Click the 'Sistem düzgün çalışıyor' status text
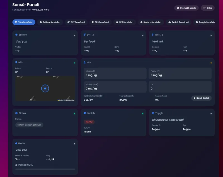The image size is (223, 177). [29, 125]
